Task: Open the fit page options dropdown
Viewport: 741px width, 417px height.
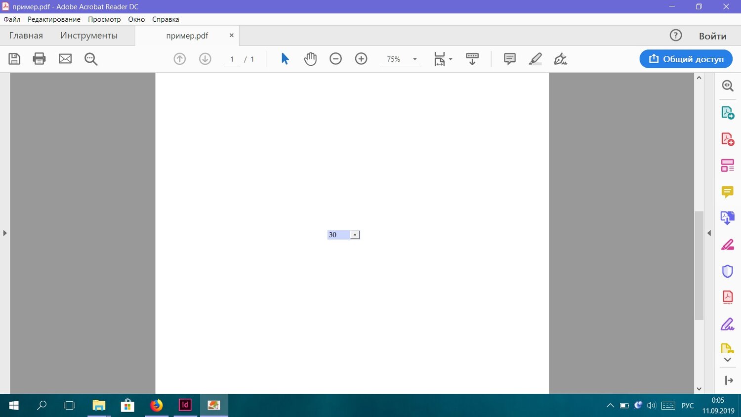Action: click(x=443, y=59)
